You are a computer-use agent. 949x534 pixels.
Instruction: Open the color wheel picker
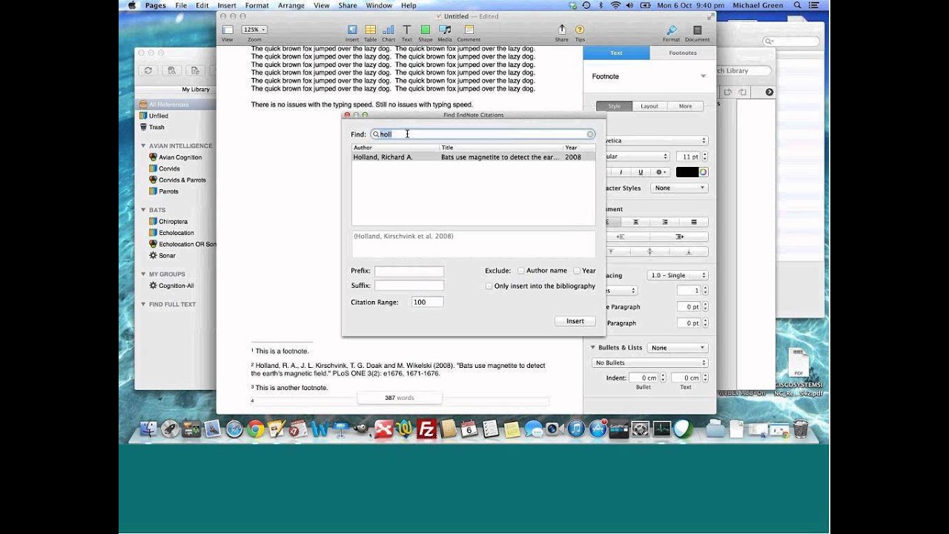click(704, 172)
